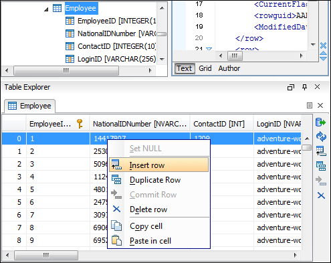
Task: Click the insert row icon in side toolbar
Action: (x=321, y=151)
